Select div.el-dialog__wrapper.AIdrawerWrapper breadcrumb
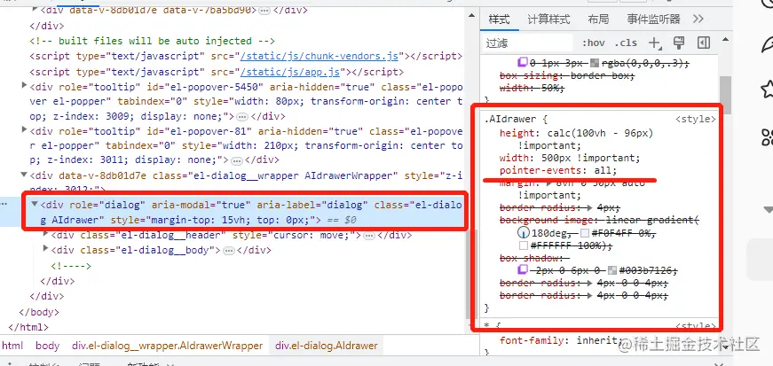773x366 pixels. click(167, 346)
